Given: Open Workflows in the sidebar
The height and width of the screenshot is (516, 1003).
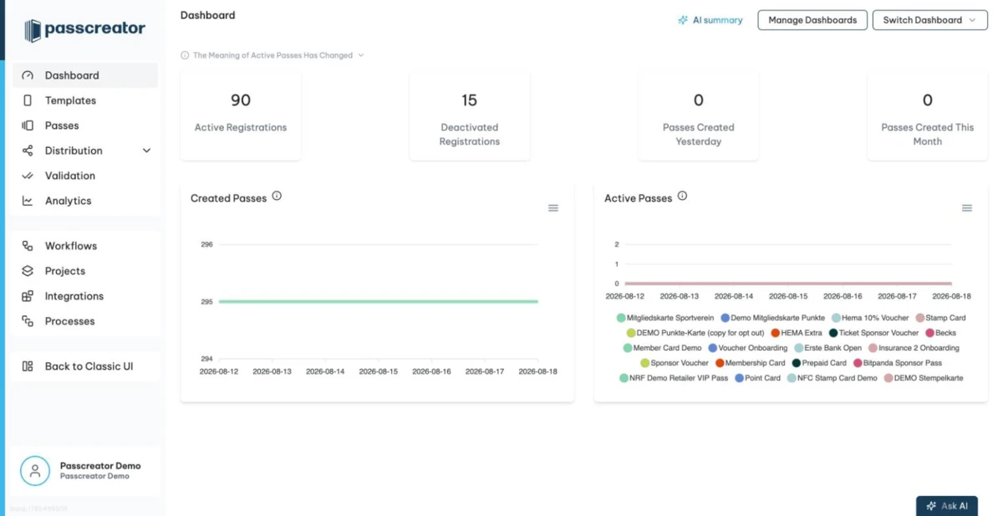Looking at the screenshot, I should [x=85, y=246].
